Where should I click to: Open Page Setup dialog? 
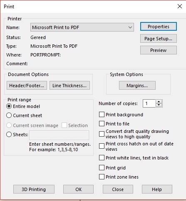pyautogui.click(x=159, y=39)
